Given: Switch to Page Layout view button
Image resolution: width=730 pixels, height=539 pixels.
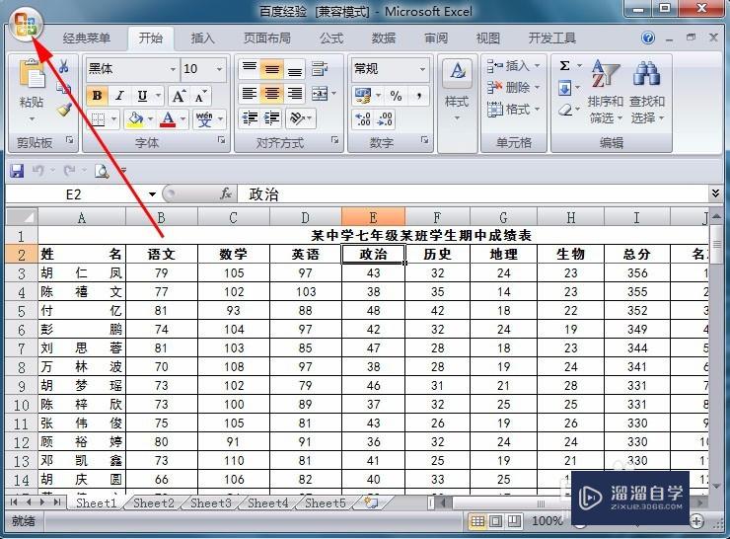Looking at the screenshot, I should pyautogui.click(x=496, y=521).
